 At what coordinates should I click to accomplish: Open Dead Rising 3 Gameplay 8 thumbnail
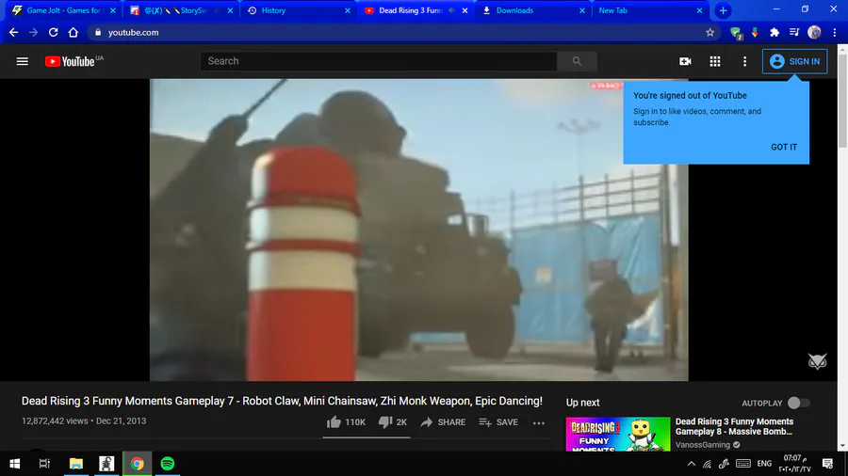617,434
